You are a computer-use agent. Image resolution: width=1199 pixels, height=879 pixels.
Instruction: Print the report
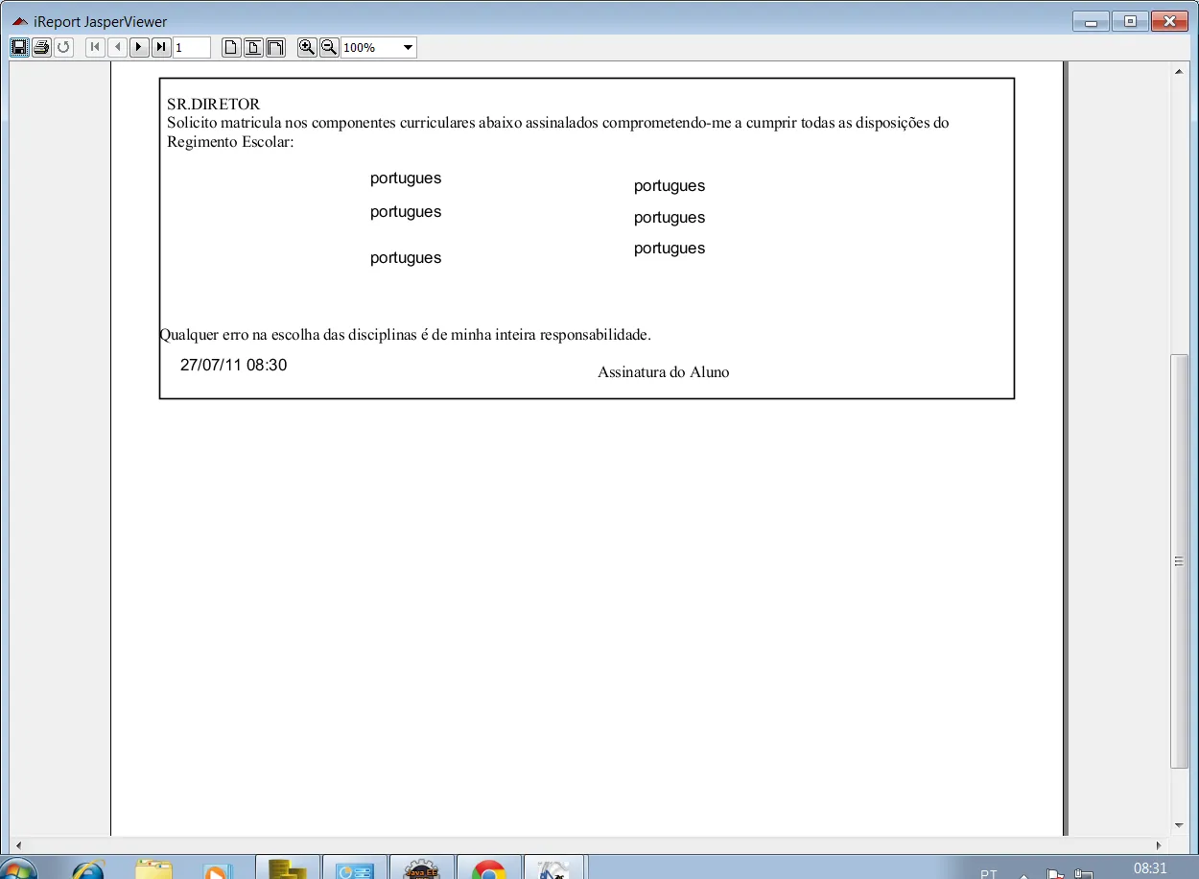pyautogui.click(x=41, y=47)
